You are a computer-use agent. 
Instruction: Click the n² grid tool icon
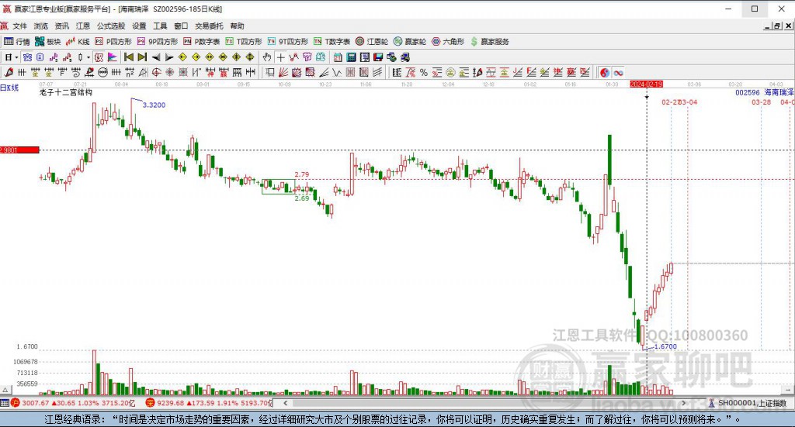pyautogui.click(x=130, y=72)
